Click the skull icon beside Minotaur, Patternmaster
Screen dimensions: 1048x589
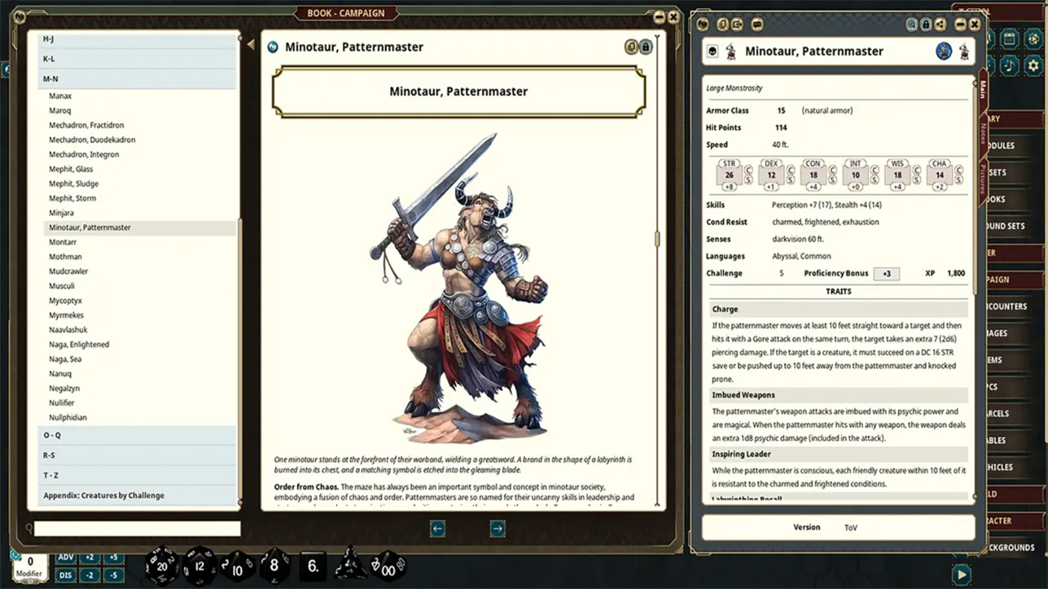[x=712, y=51]
